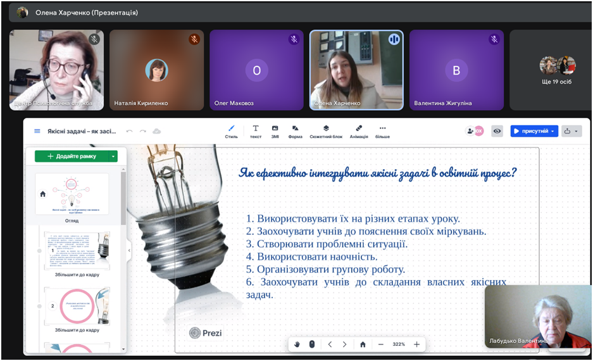Open the ЗМІ media tool
Image resolution: width=593 pixels, height=361 pixels.
point(275,131)
